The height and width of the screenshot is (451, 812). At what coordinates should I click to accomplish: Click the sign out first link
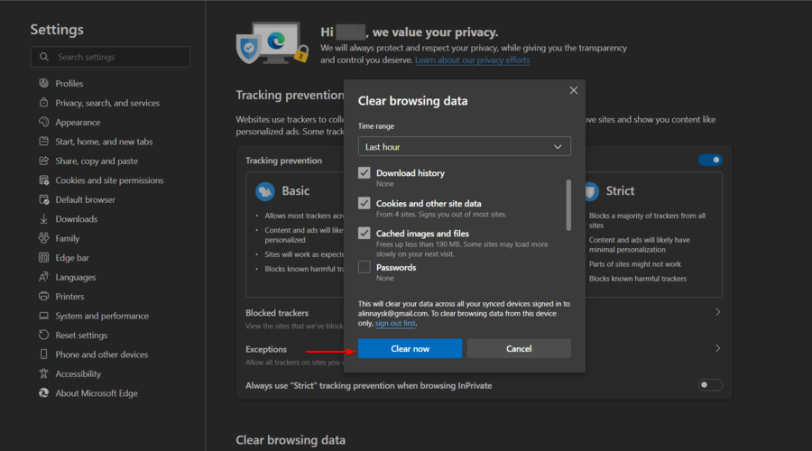(x=395, y=323)
